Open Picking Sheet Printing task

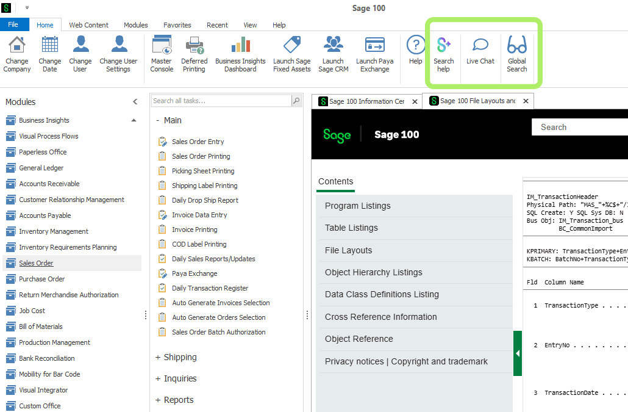click(x=203, y=171)
